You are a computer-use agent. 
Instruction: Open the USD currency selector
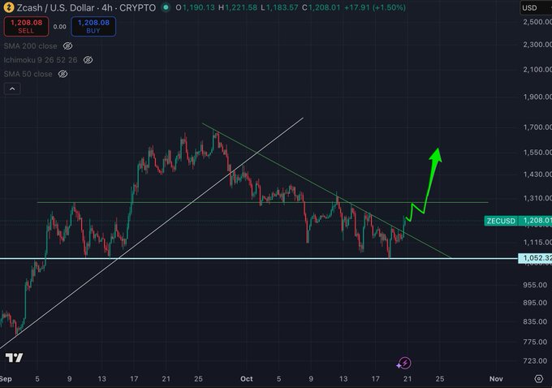coord(536,8)
